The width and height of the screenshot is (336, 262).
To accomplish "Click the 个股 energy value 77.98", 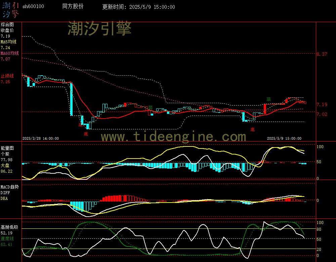I will tap(7, 160).
